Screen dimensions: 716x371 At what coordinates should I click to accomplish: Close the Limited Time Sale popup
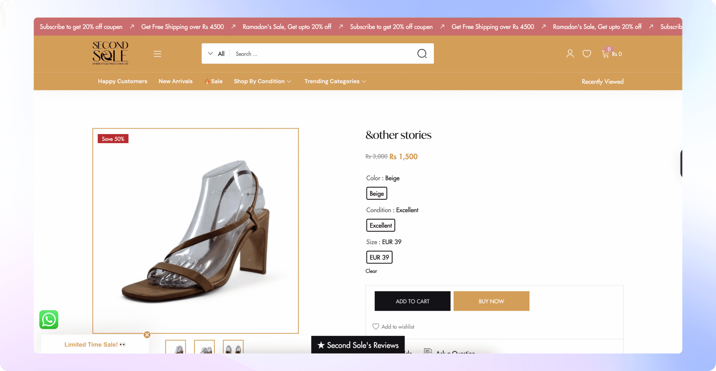(147, 335)
